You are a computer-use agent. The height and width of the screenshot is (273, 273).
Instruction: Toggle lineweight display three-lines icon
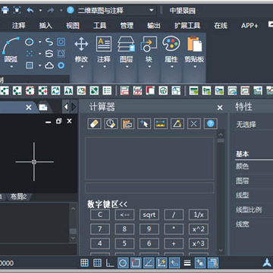point(187,263)
